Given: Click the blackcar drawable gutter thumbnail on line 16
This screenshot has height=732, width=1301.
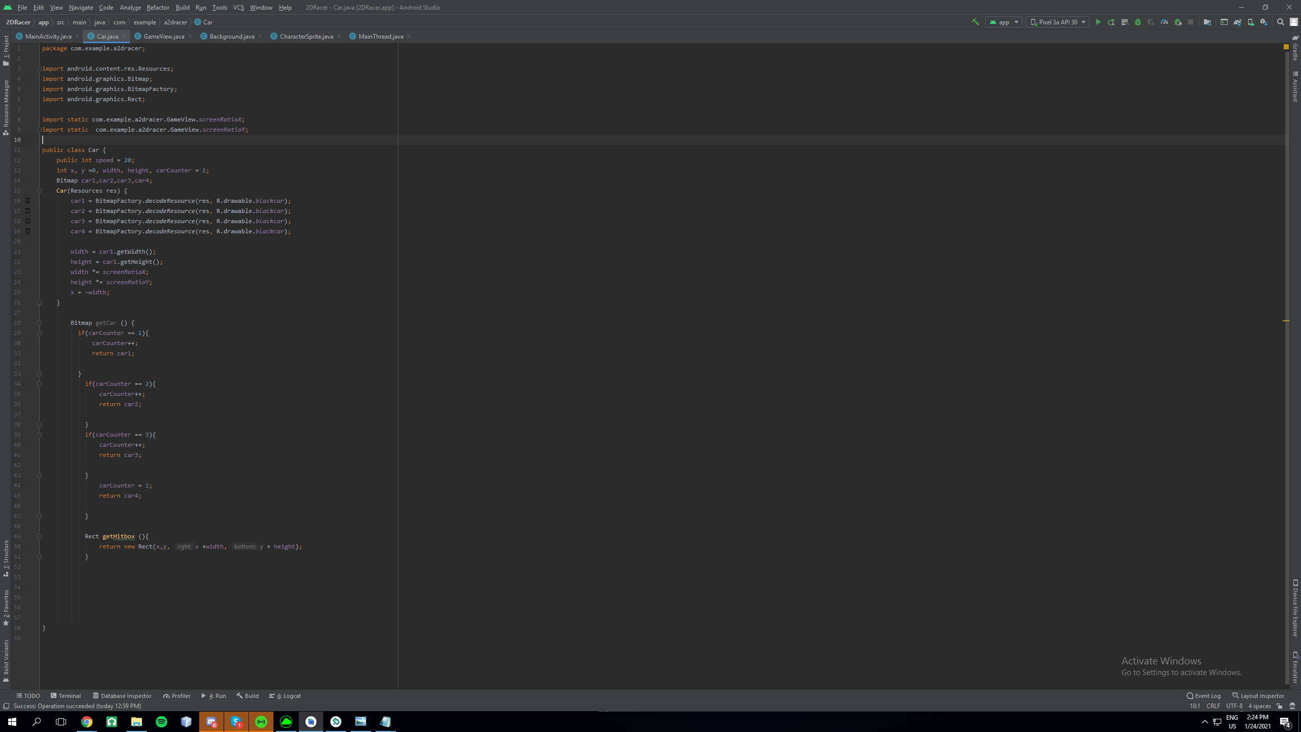Looking at the screenshot, I should point(27,201).
